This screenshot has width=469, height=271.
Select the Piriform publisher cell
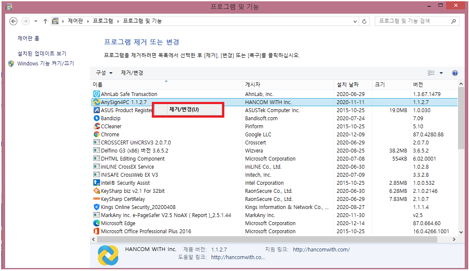click(x=254, y=126)
